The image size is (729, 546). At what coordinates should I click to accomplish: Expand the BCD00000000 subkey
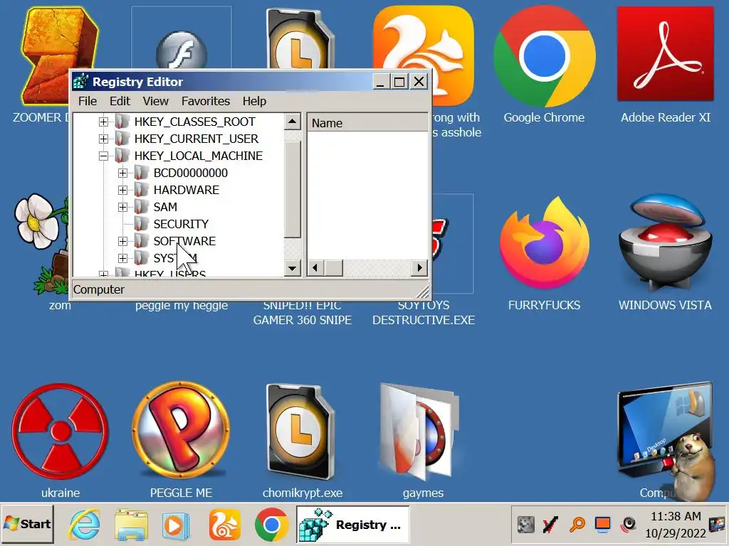[122, 173]
